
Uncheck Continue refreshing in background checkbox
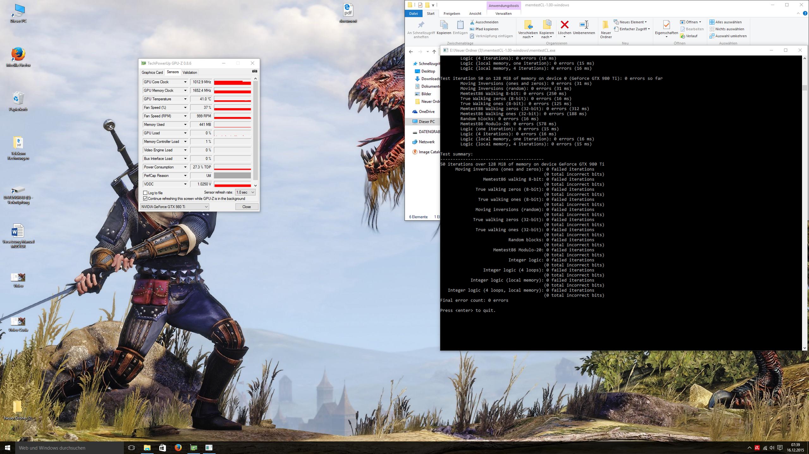coord(145,198)
